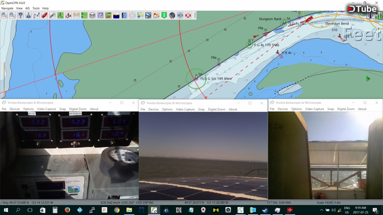Open the green info about icon
383x215 pixels.
(164, 16)
